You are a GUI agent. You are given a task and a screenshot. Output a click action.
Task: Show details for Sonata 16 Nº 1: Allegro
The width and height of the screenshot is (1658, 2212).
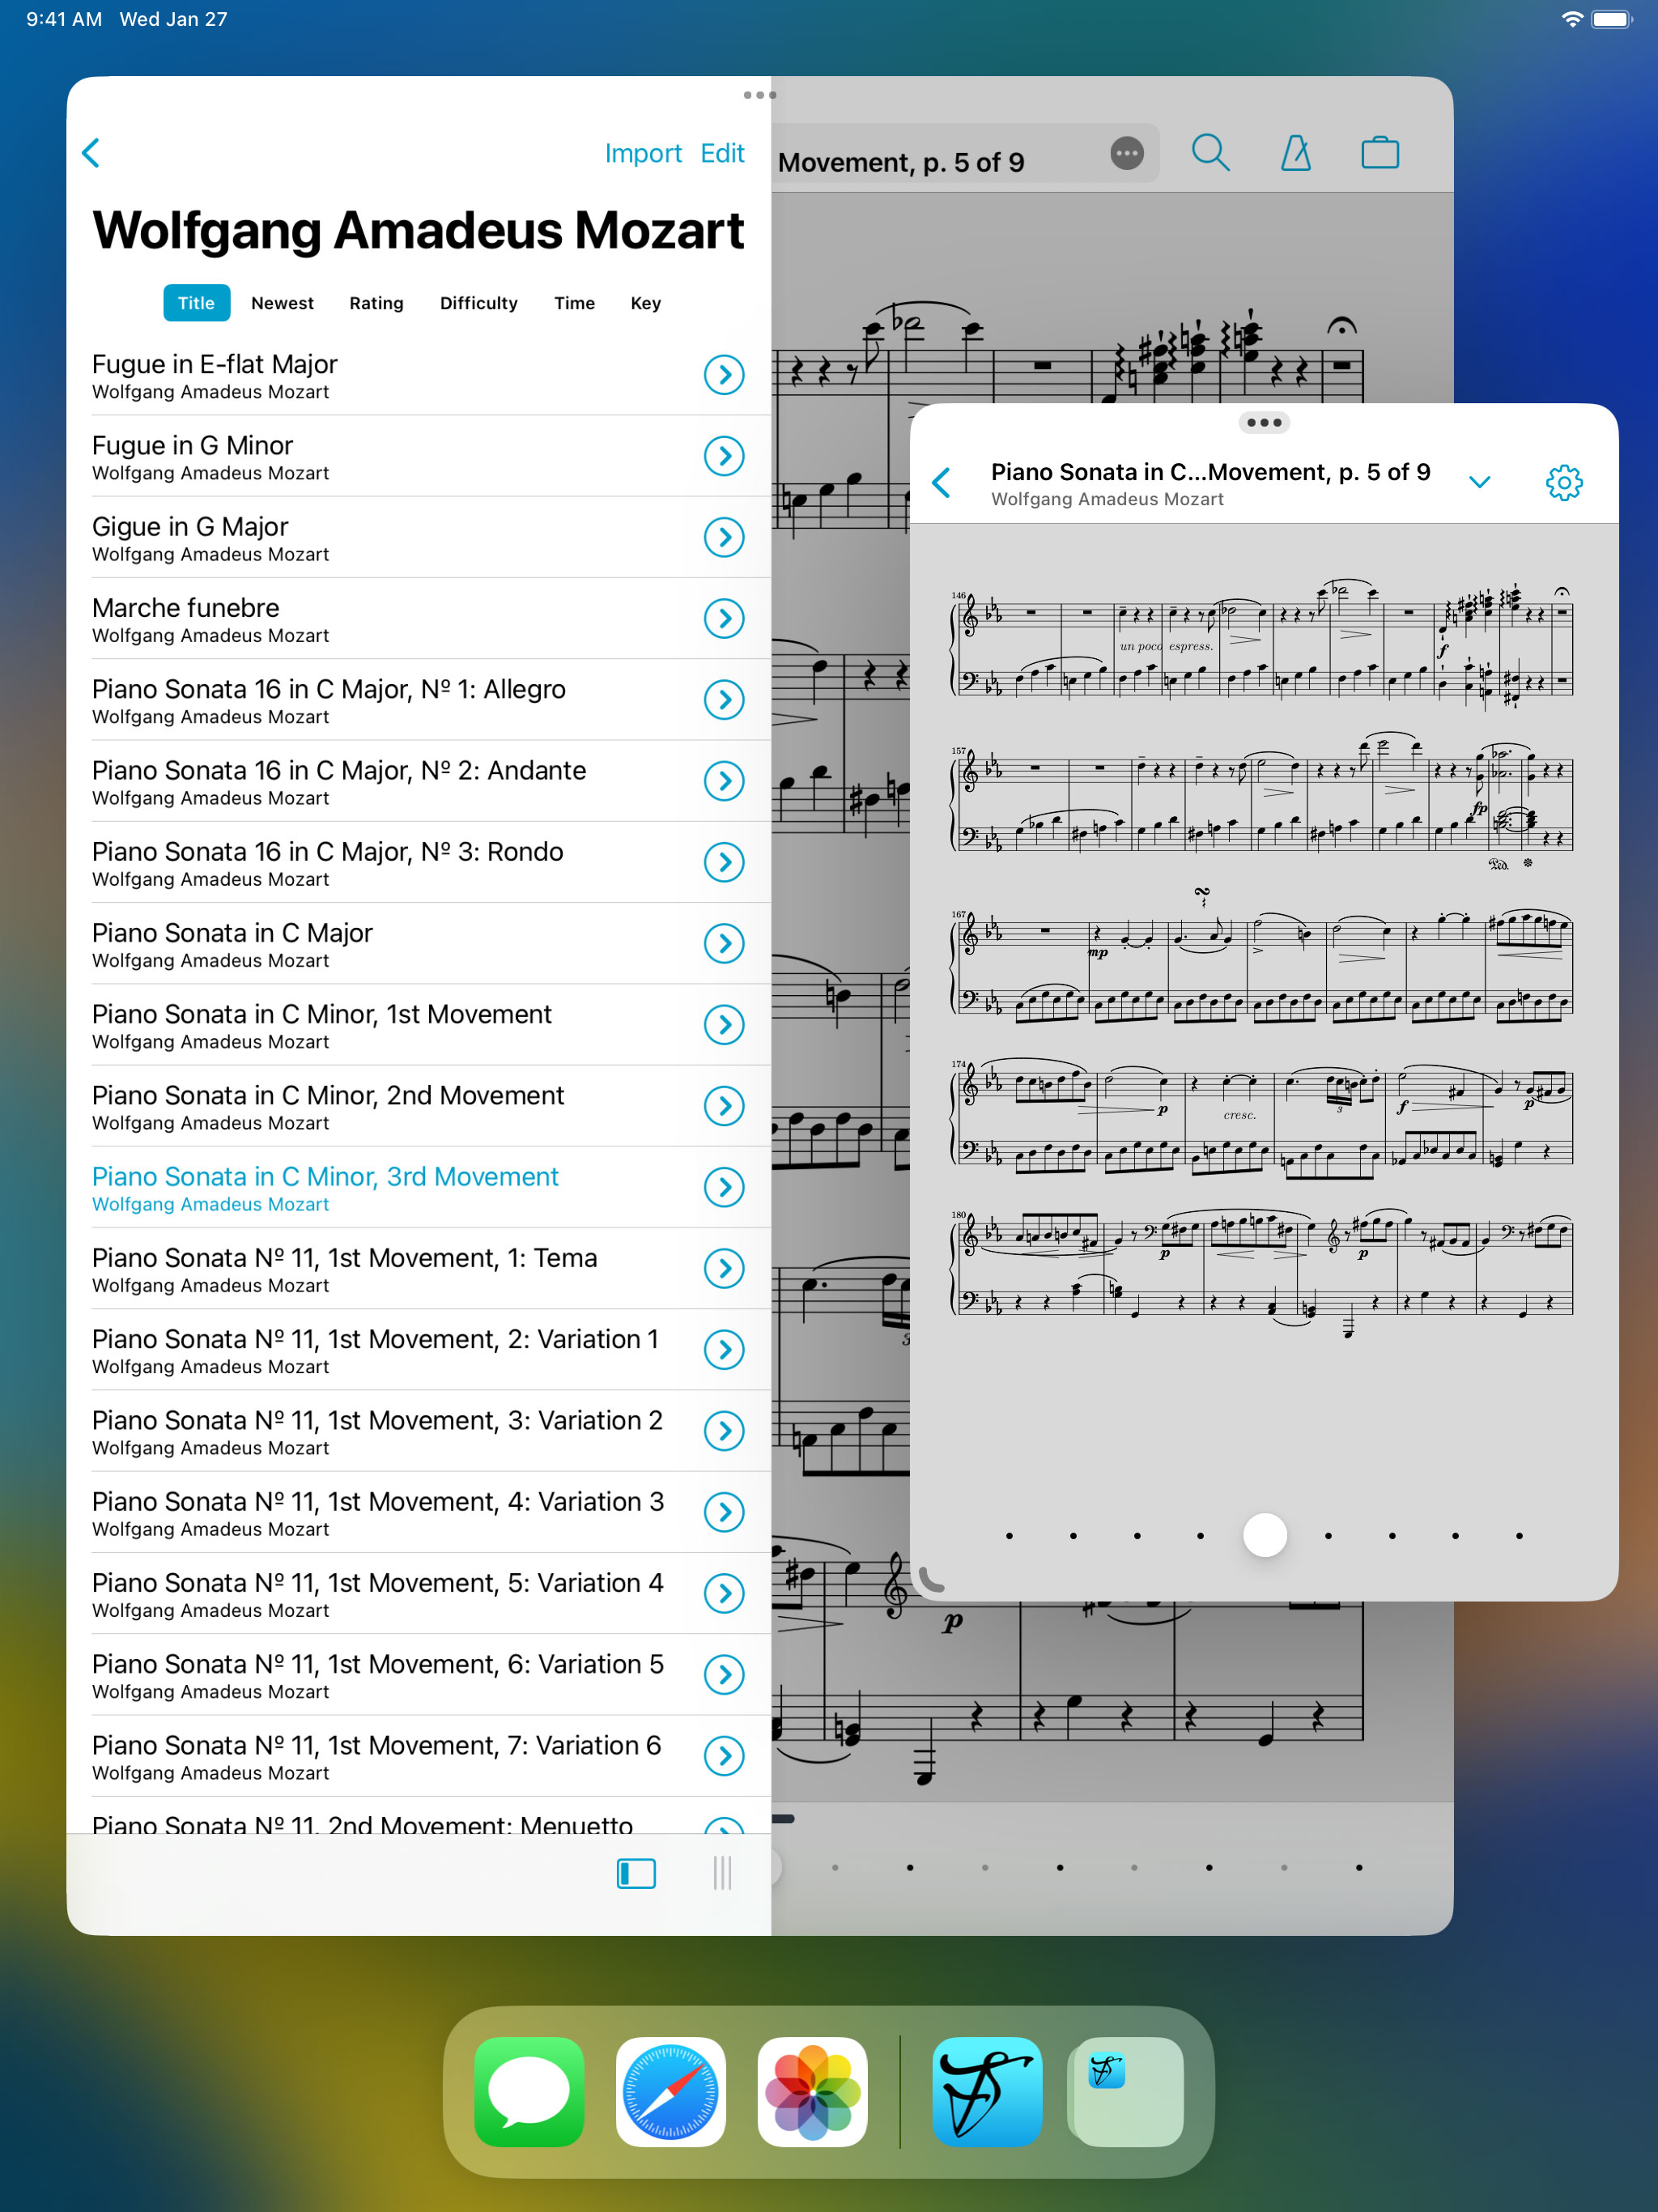724,700
